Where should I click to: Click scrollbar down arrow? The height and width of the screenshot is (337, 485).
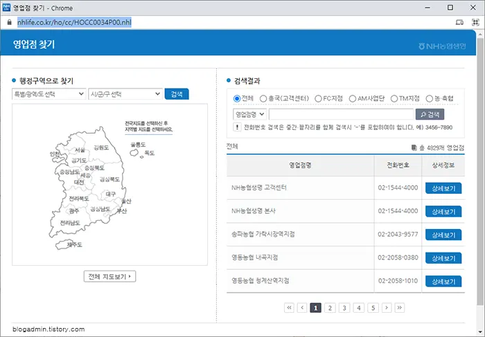[x=480, y=331]
